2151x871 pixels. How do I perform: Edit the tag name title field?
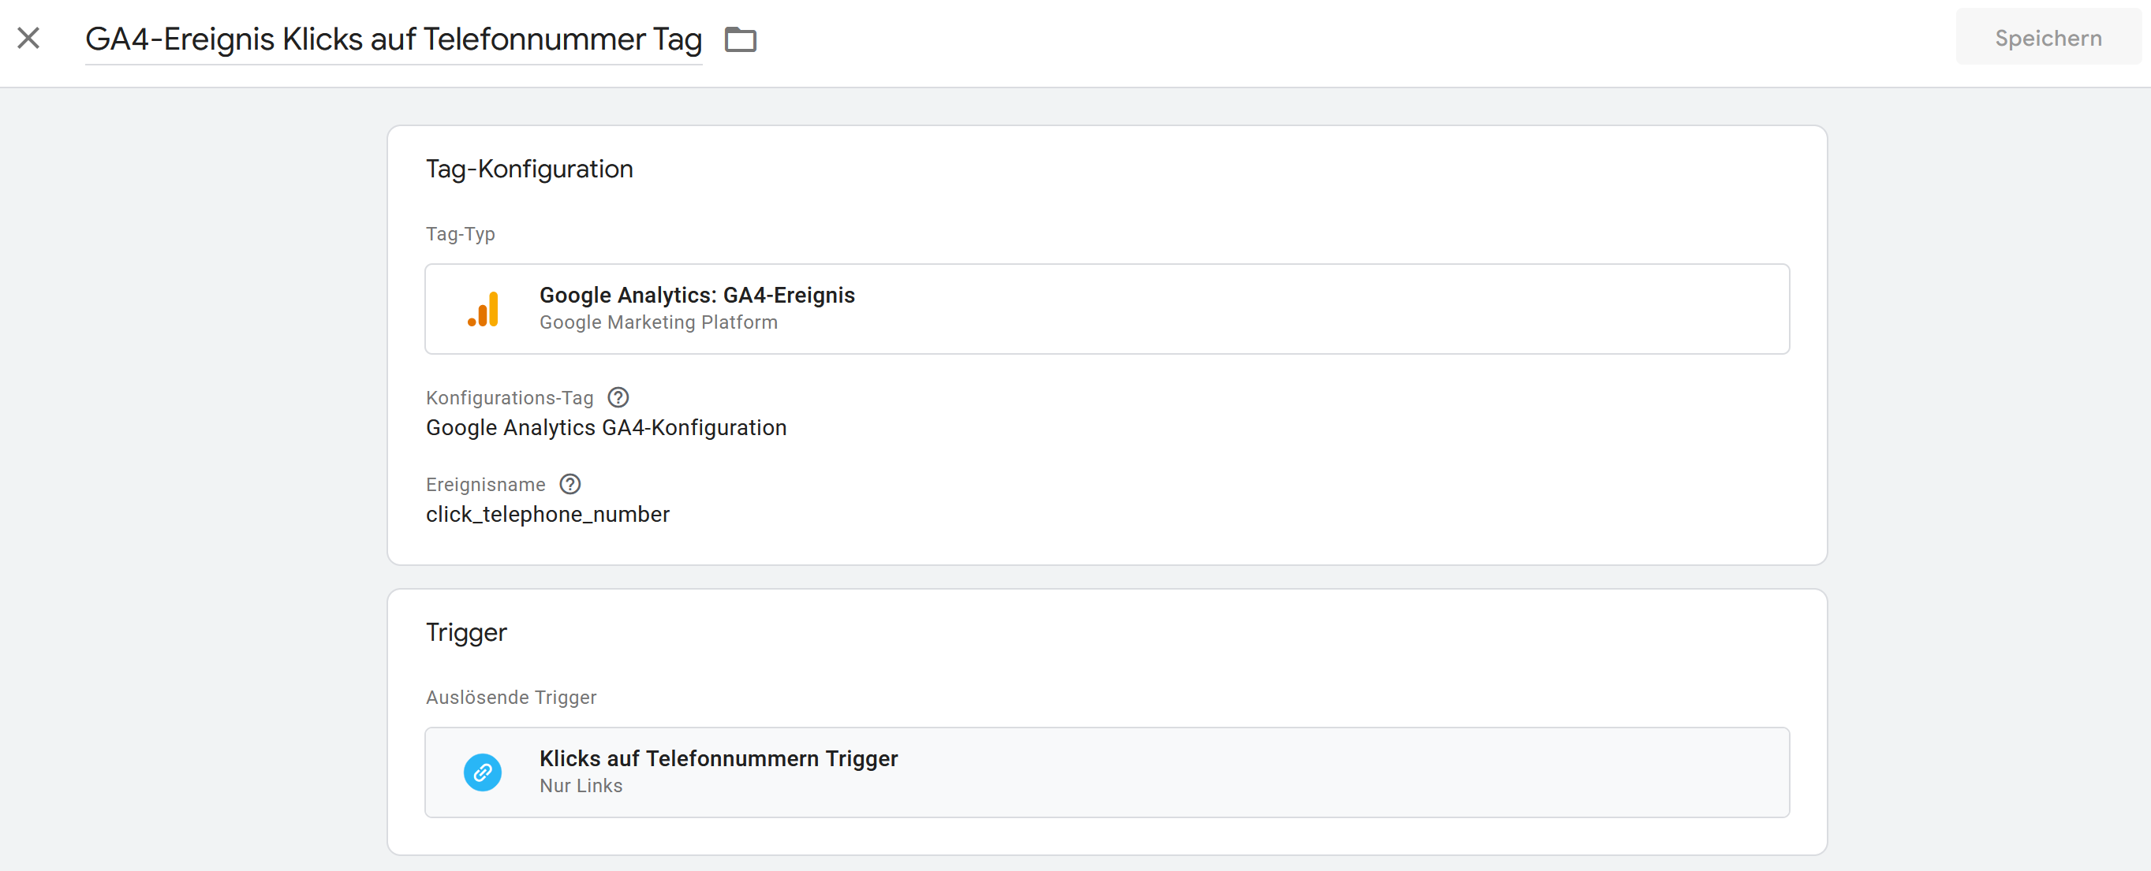coord(394,39)
